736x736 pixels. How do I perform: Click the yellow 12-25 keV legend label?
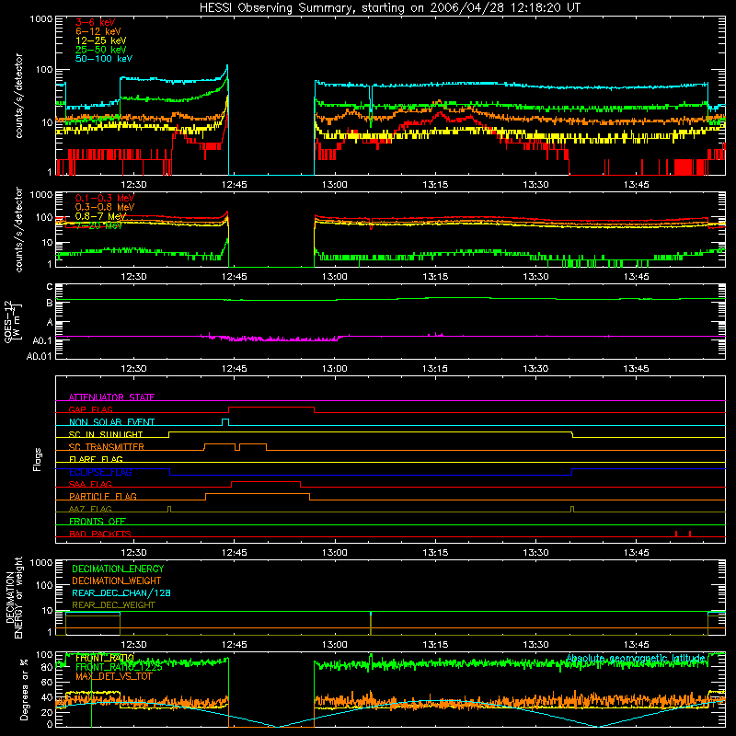pyautogui.click(x=101, y=40)
